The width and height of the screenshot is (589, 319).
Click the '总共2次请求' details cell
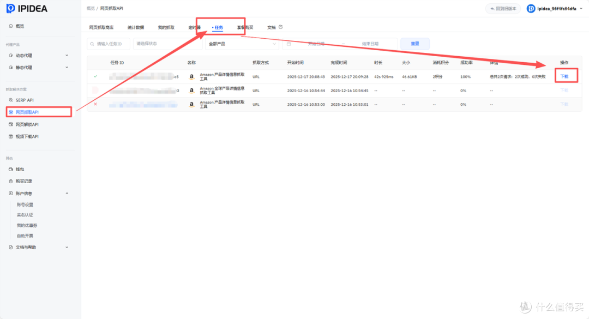(518, 77)
